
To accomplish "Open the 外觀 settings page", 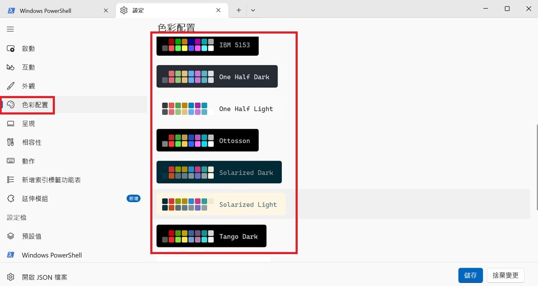I will (x=75, y=86).
